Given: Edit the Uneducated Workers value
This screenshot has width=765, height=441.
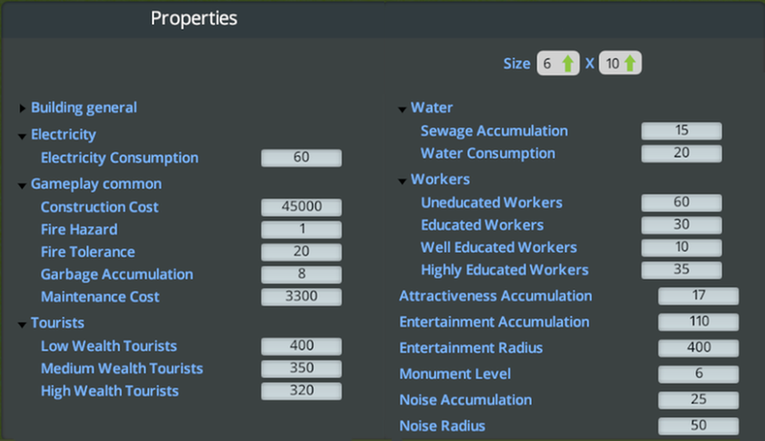Looking at the screenshot, I should pos(681,202).
